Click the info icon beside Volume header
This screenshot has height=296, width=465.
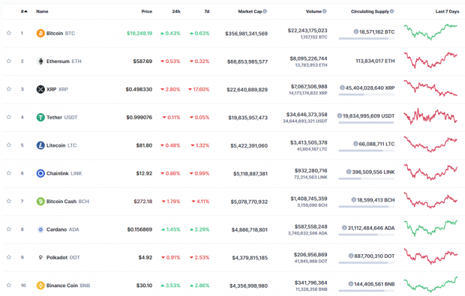pos(325,11)
